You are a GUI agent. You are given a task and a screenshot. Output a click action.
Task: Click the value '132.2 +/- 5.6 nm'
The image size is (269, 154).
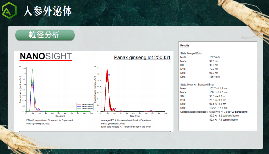tap(218, 108)
